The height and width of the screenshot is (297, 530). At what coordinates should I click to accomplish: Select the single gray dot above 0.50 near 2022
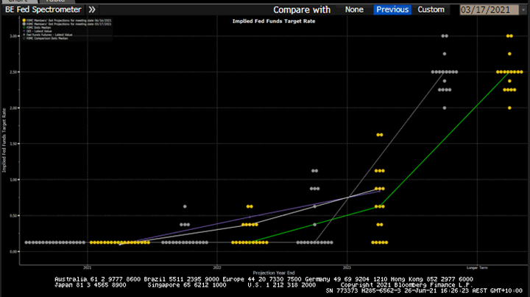(185, 206)
